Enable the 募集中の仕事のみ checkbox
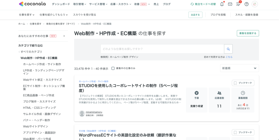279x140 pixels. tap(113, 68)
